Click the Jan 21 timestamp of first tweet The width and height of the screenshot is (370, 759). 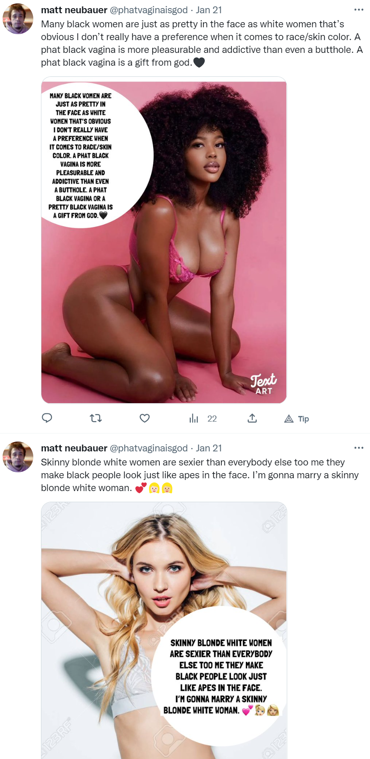click(209, 10)
